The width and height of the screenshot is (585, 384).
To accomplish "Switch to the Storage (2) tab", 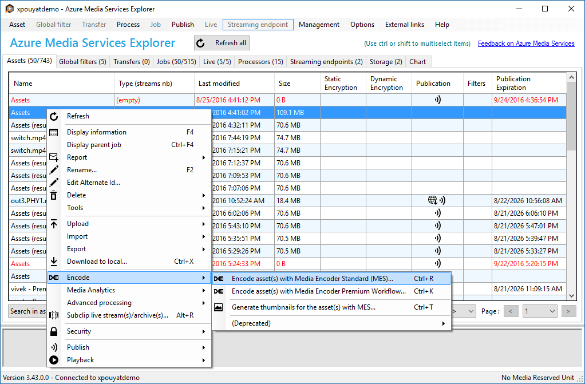I will tap(386, 62).
